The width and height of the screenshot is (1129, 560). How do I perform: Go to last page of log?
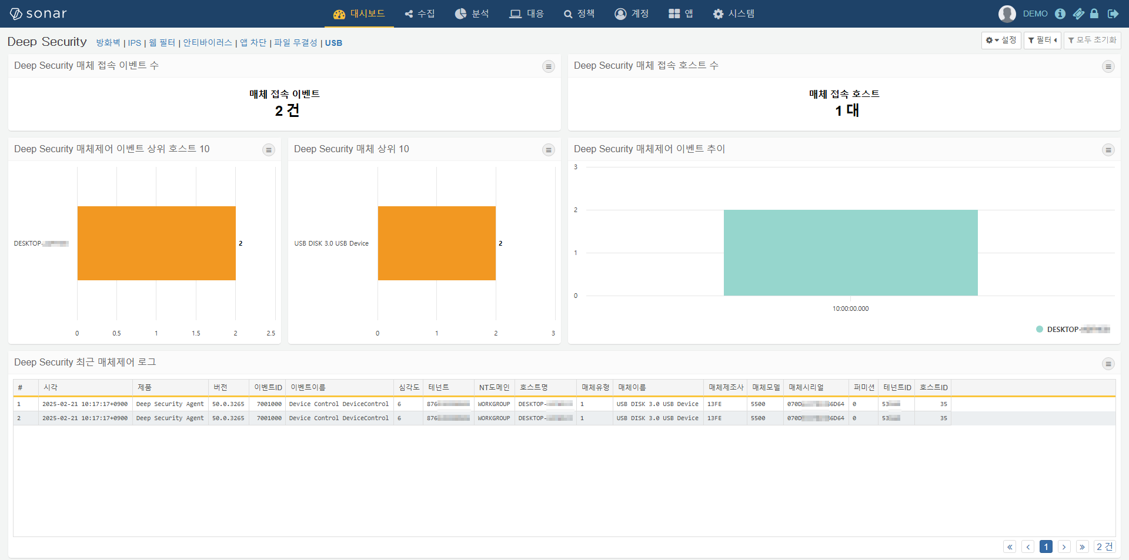(1082, 546)
